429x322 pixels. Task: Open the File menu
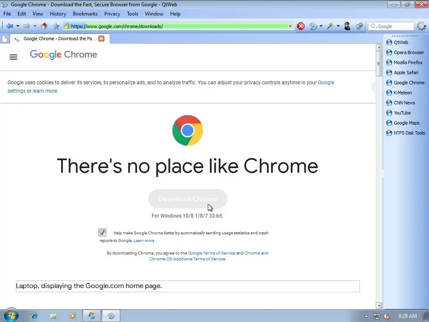point(7,14)
